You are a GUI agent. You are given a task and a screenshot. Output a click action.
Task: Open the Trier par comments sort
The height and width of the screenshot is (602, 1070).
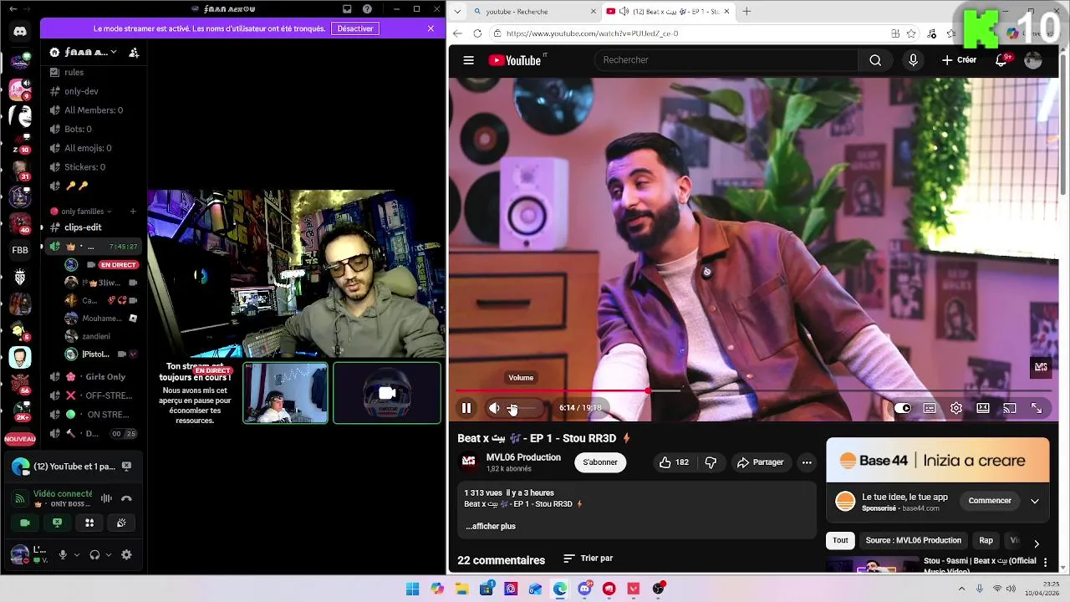[588, 559]
